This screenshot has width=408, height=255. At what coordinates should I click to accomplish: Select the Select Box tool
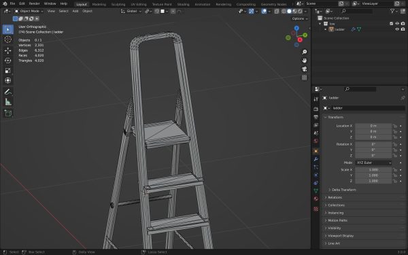pos(7,29)
